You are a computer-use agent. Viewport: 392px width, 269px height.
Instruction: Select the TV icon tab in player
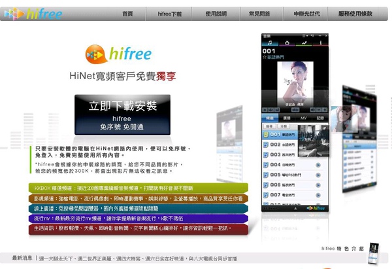pos(287,43)
